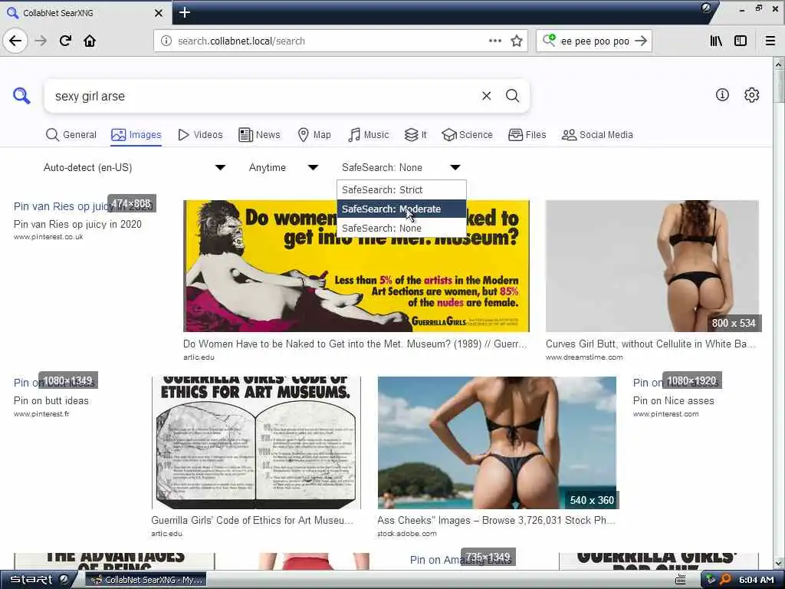This screenshot has width=785, height=589.
Task: Click inside the SearXNG search query field
Action: click(261, 96)
